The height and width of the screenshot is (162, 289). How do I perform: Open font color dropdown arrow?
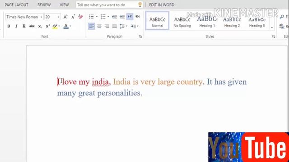[x=70, y=26]
